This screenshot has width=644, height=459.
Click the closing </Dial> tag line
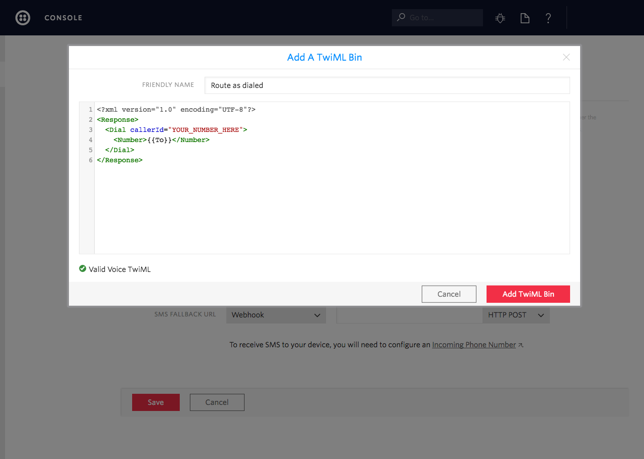click(x=119, y=150)
